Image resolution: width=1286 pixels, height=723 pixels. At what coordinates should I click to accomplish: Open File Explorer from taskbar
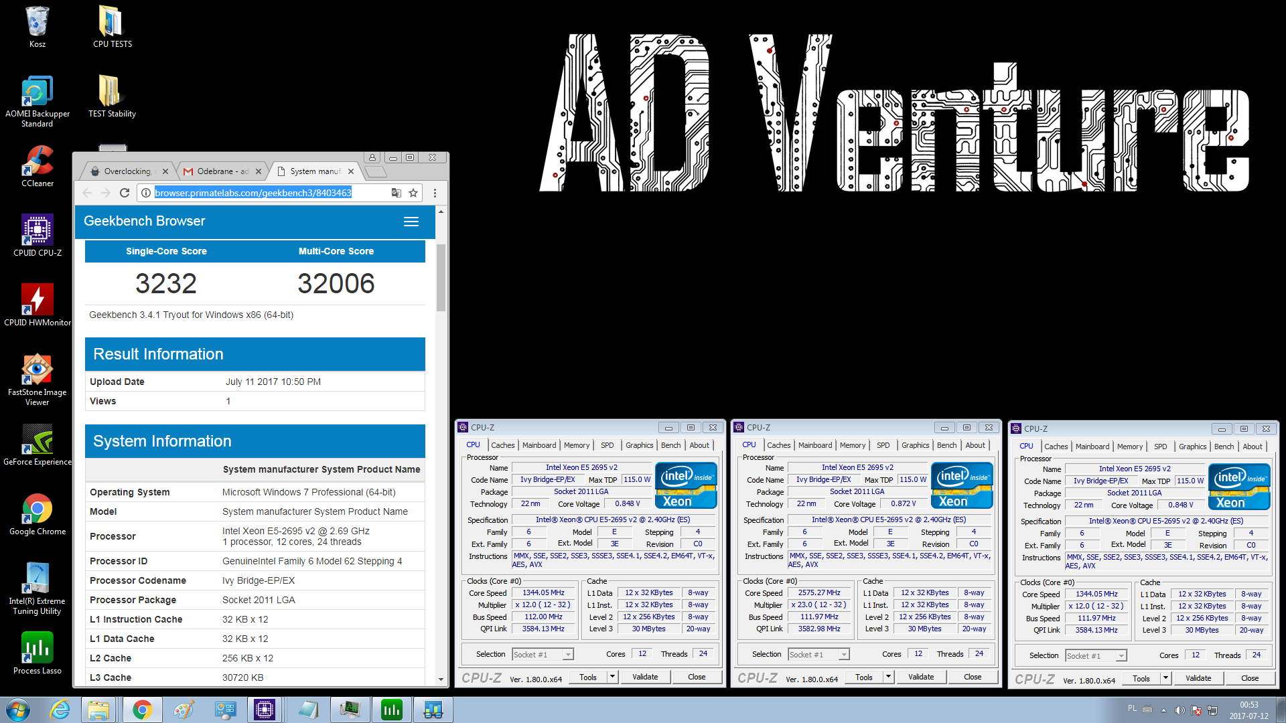pos(98,710)
